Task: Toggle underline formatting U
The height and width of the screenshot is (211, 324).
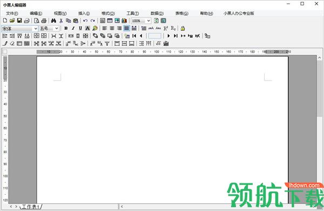Action: click(x=80, y=28)
